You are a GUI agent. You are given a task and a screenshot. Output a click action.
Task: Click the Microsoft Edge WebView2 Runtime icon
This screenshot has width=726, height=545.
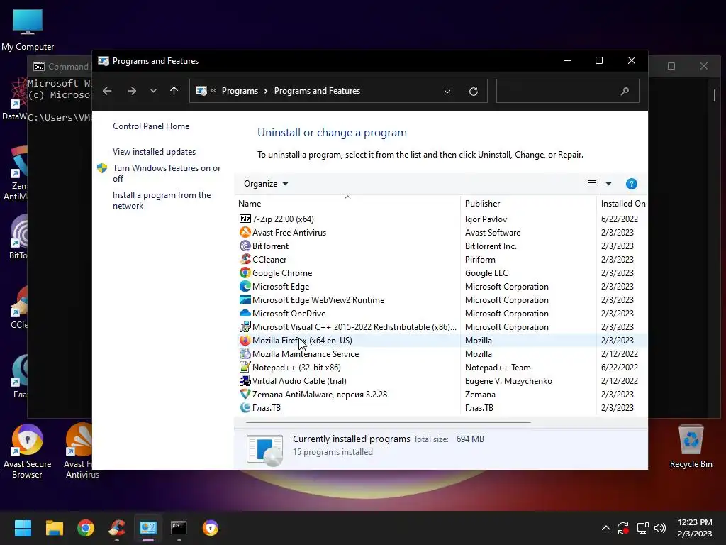(245, 299)
